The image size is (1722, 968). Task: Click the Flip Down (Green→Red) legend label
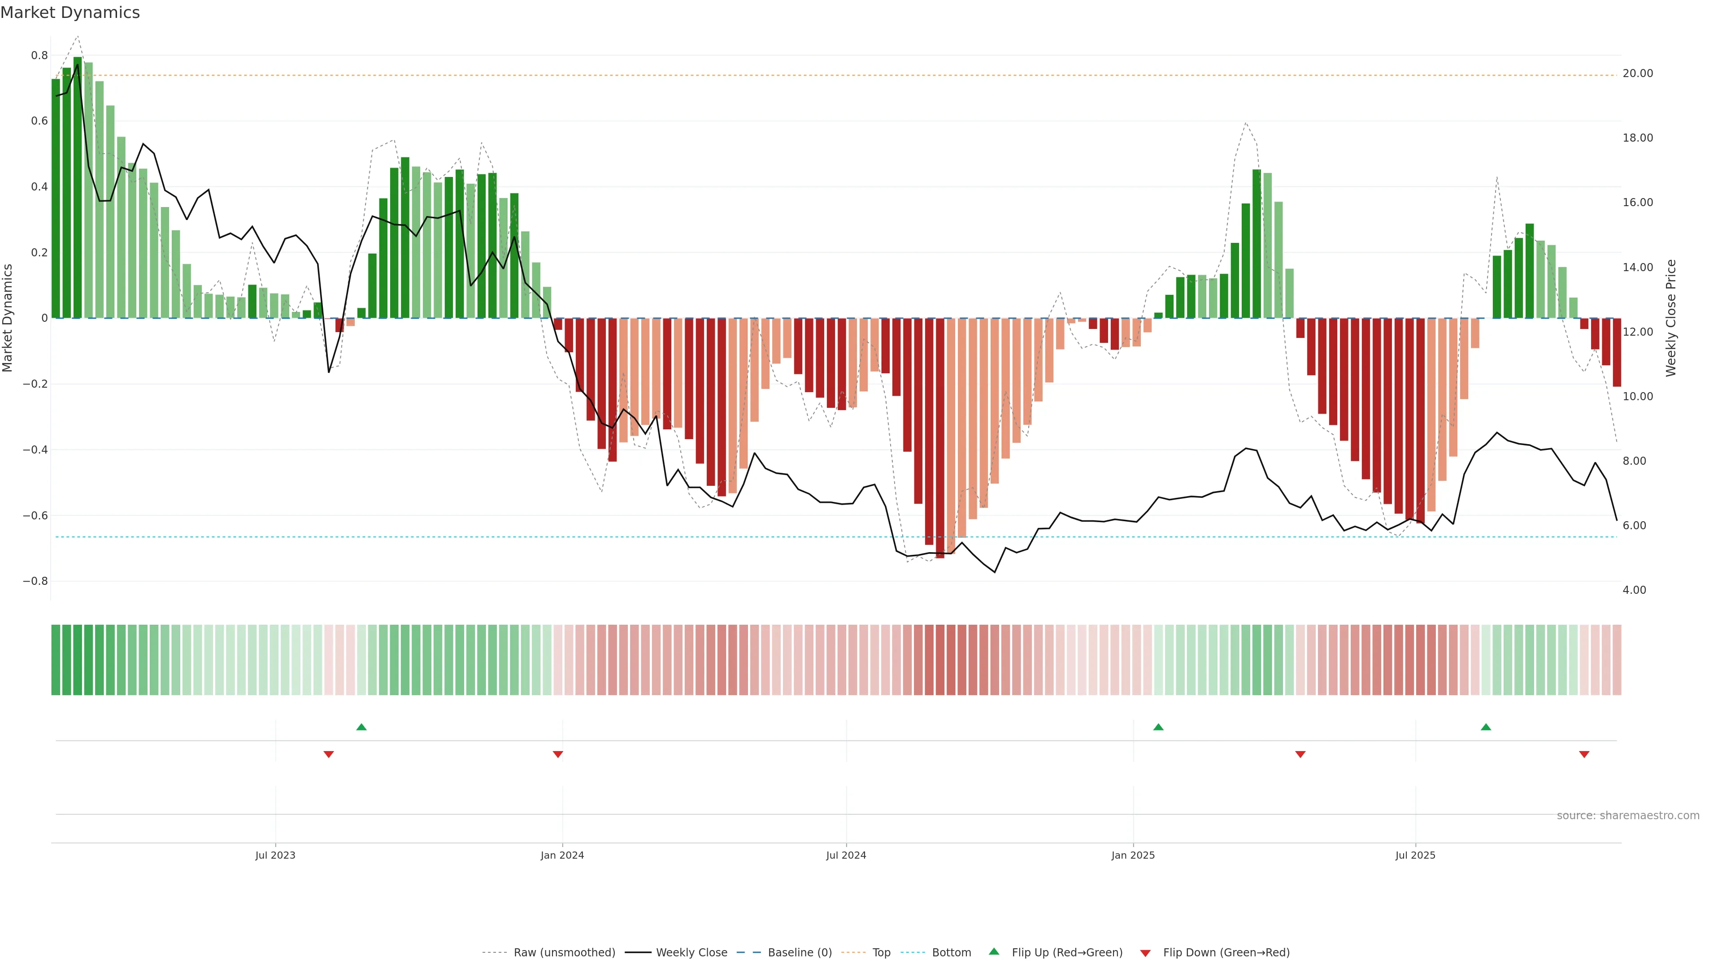(x=1226, y=953)
